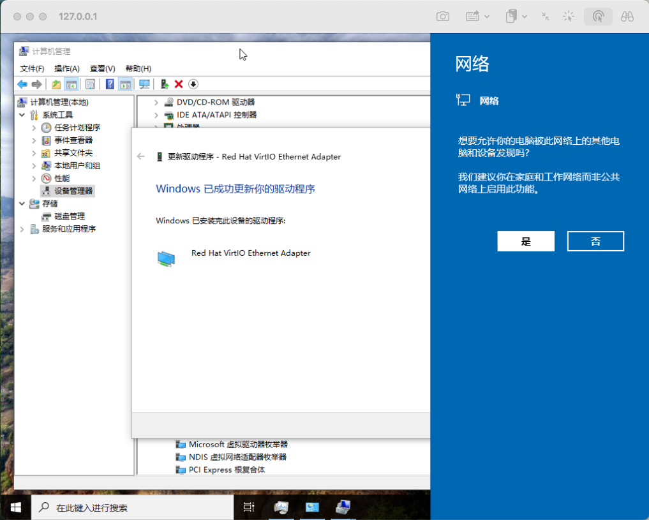
Task: Take a screenshot with the camera icon
Action: (442, 17)
